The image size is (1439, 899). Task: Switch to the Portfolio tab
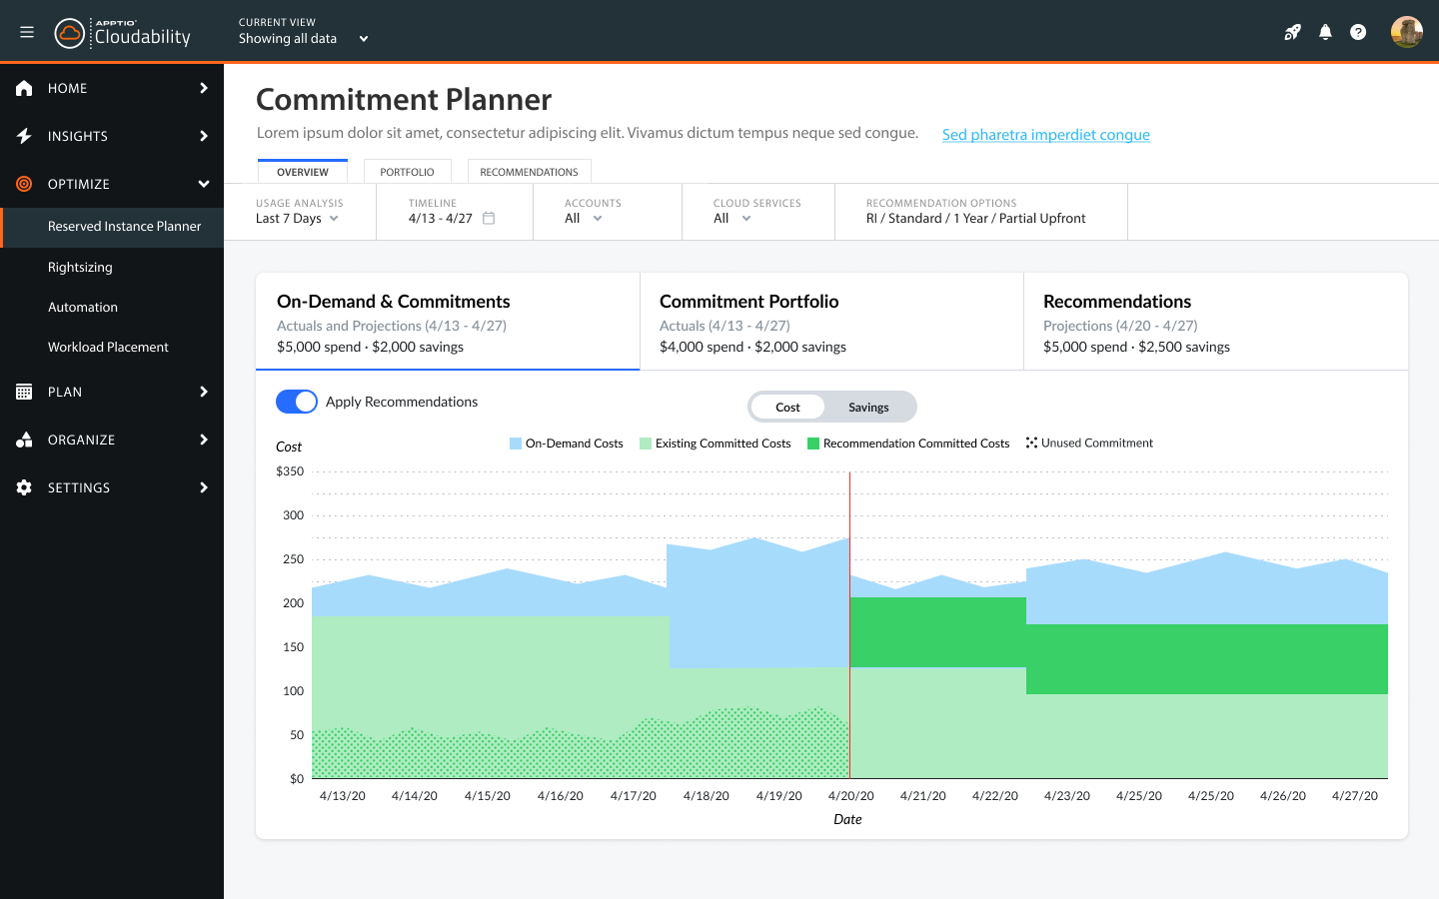(407, 172)
